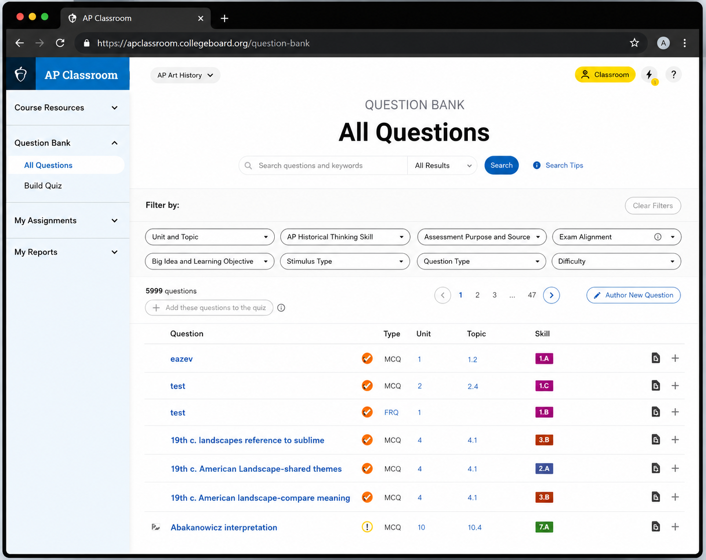Viewport: 706px width, 560px height.
Task: Add 19th c. American Landscape-shared themes
Action: pyautogui.click(x=675, y=468)
